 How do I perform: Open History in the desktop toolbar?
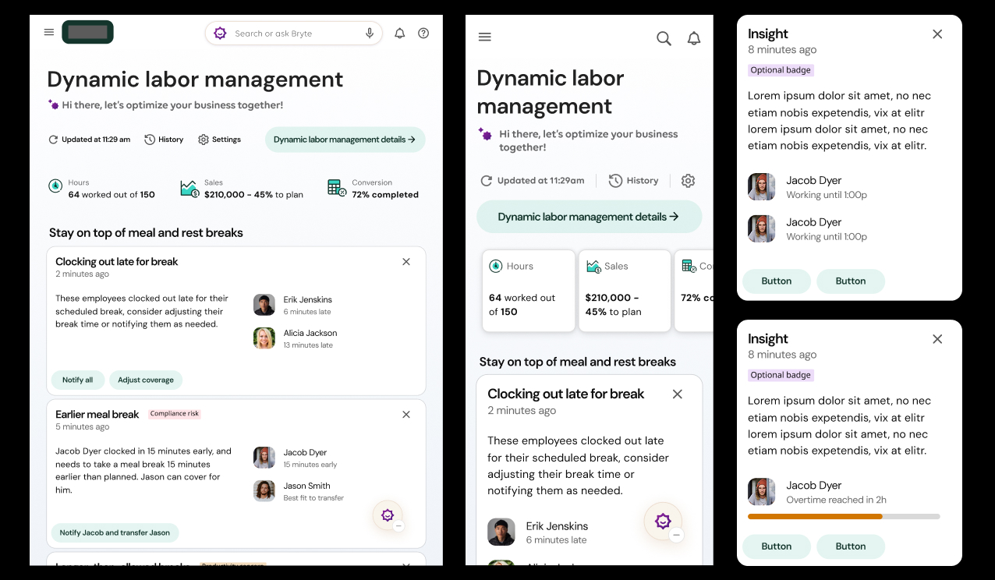click(164, 140)
